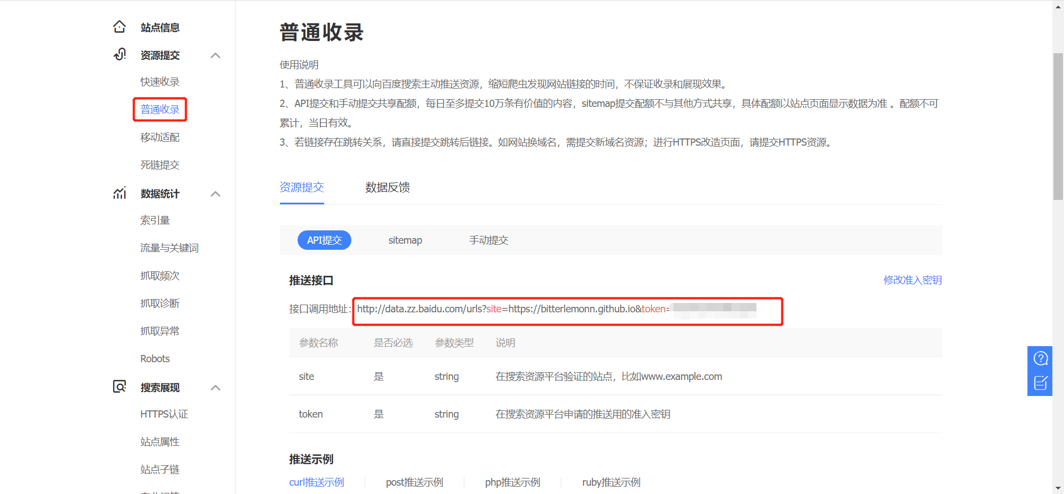Open the help question-mark floating icon
This screenshot has height=494, width=1064.
[x=1040, y=359]
